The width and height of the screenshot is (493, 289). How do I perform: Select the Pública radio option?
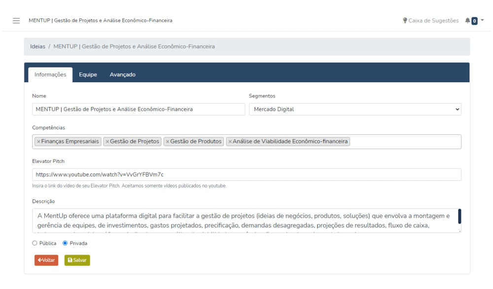[35, 243]
